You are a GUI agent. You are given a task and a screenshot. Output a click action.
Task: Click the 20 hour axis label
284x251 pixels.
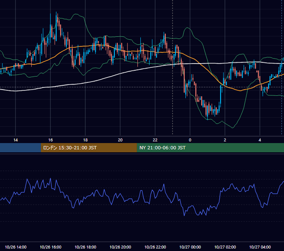point(120,140)
